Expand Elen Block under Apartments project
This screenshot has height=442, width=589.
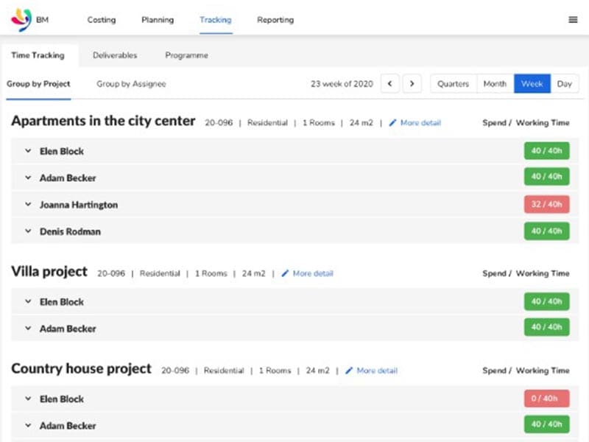tap(28, 151)
